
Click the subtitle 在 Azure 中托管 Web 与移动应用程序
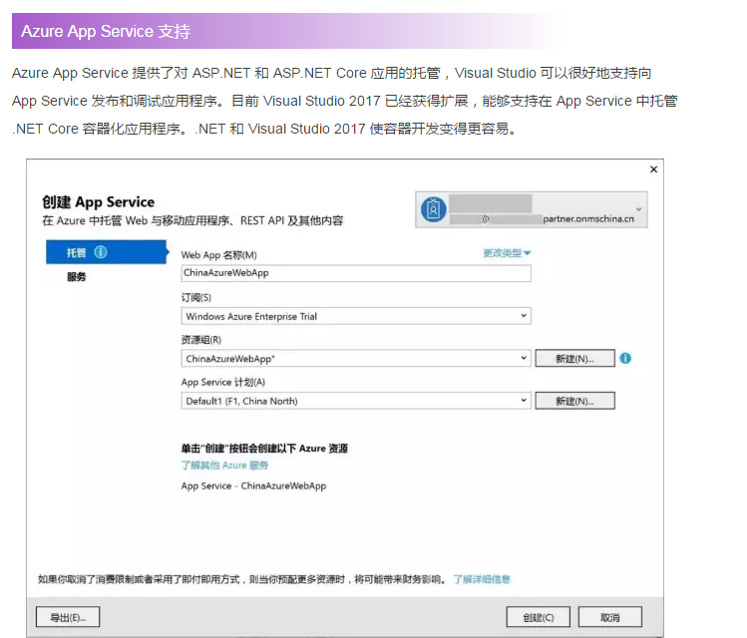192,221
